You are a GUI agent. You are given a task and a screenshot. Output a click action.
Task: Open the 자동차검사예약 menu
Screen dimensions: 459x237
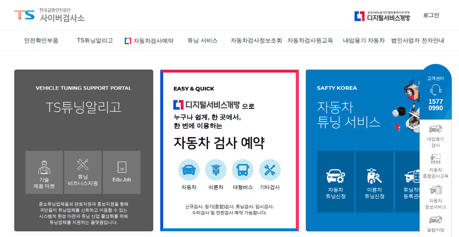pos(149,41)
